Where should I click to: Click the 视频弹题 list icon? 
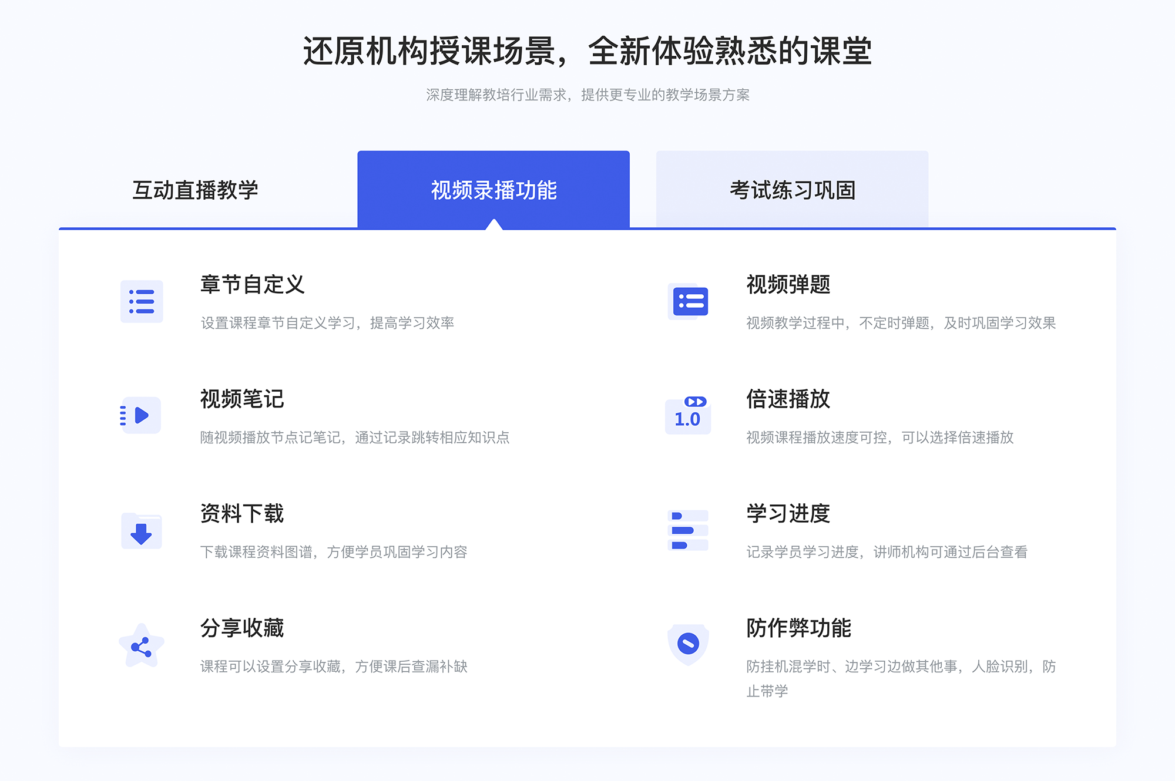[688, 302]
